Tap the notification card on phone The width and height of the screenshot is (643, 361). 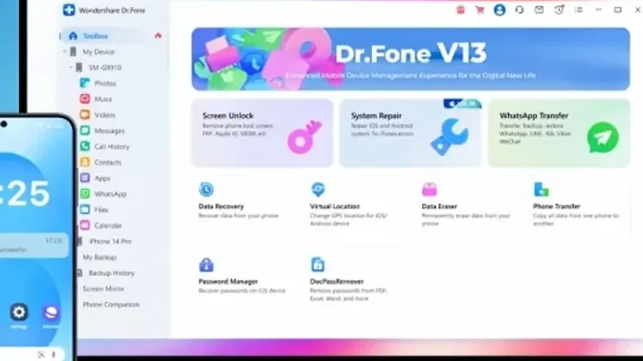[x=34, y=245]
